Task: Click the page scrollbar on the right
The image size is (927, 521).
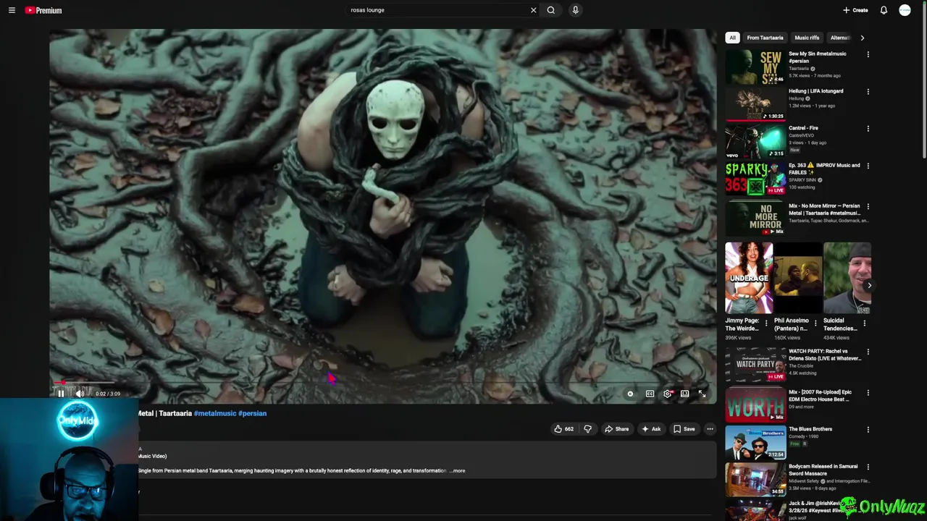Action: (x=923, y=80)
